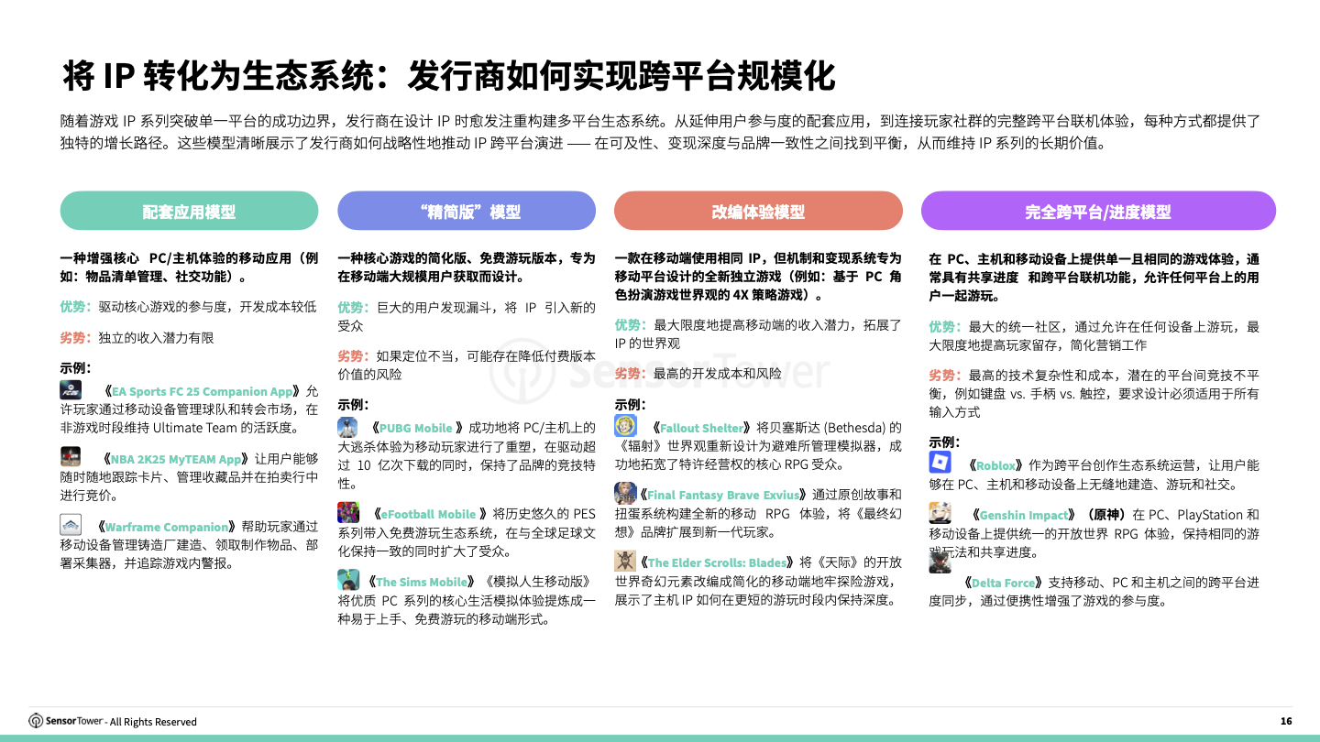Click The Elder Scrolls: Blades icon

625,561
